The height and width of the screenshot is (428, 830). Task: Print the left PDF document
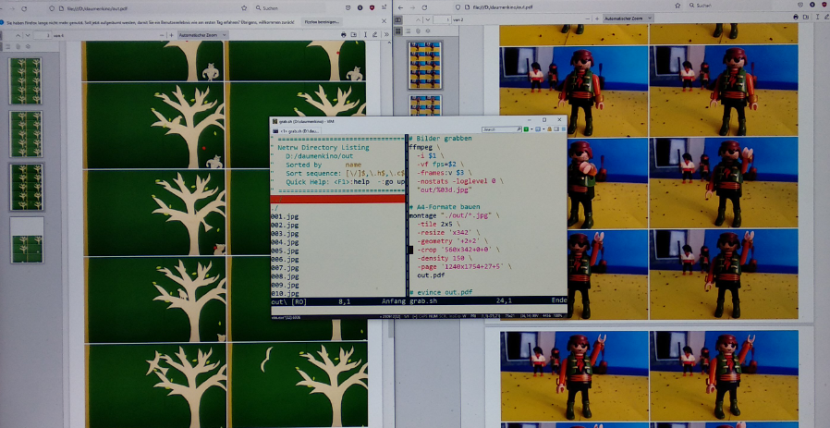[x=344, y=34]
